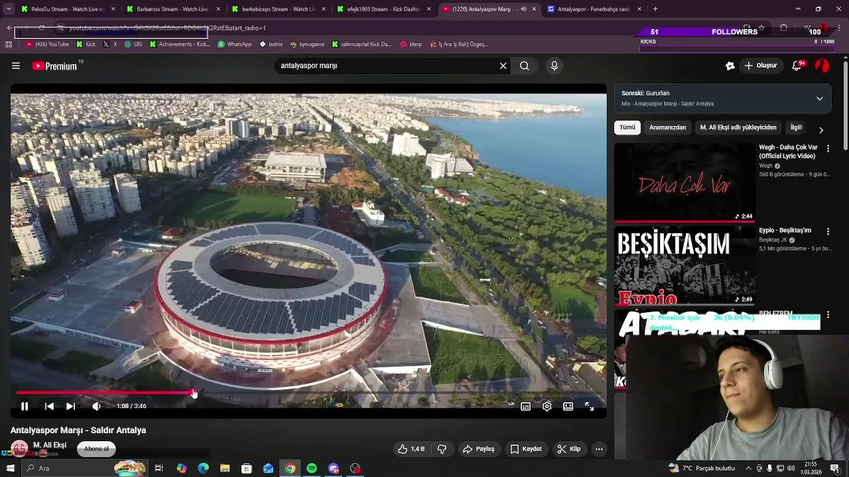This screenshot has height=477, width=849.
Task: Pause the video with the pause button
Action: [25, 406]
